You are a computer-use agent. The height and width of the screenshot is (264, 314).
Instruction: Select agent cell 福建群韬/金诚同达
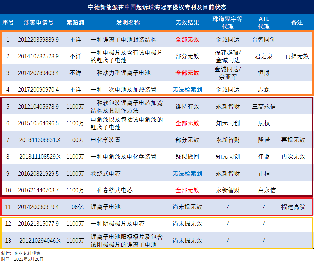point(228,56)
